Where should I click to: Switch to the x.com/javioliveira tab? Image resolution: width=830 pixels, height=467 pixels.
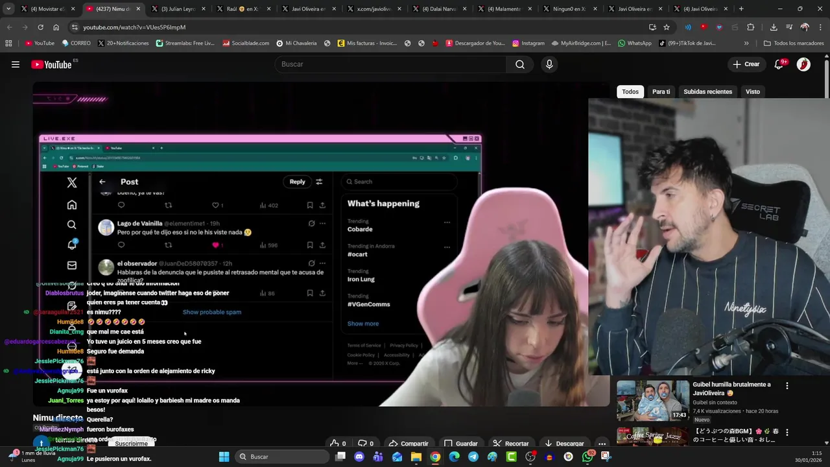[x=374, y=9]
